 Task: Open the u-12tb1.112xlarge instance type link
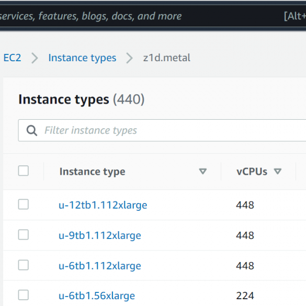[x=103, y=205]
